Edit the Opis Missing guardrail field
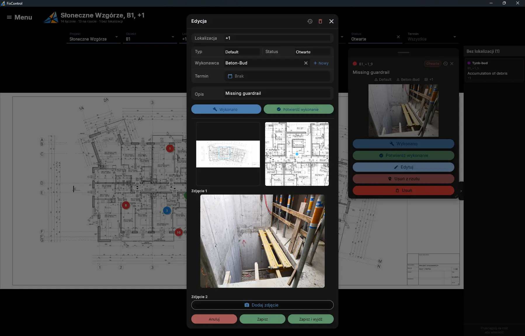This screenshot has width=525, height=336. [x=277, y=93]
